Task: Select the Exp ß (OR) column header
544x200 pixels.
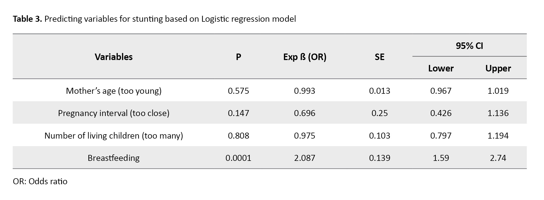Action: (x=305, y=57)
